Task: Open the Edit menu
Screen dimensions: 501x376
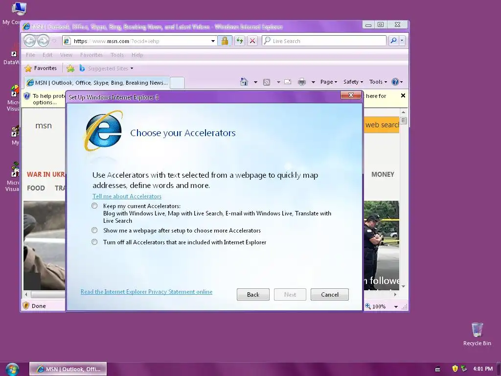Action: click(47, 55)
